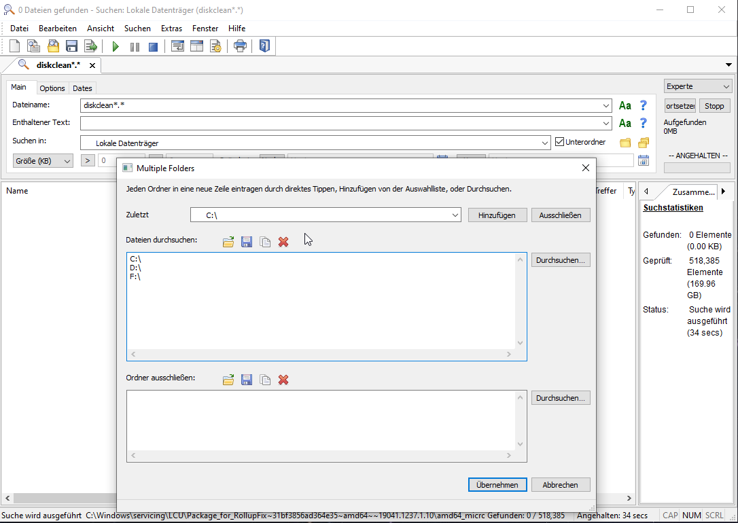Uncheck the Unterordner checkbox

[560, 142]
